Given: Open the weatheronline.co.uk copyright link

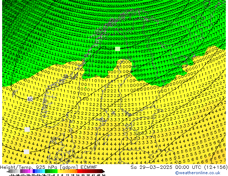Looking at the screenshot, I should (x=197, y=173).
